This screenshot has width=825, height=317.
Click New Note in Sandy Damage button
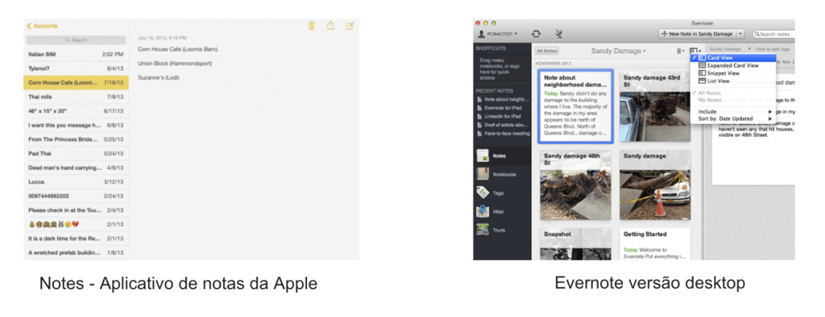[x=697, y=34]
